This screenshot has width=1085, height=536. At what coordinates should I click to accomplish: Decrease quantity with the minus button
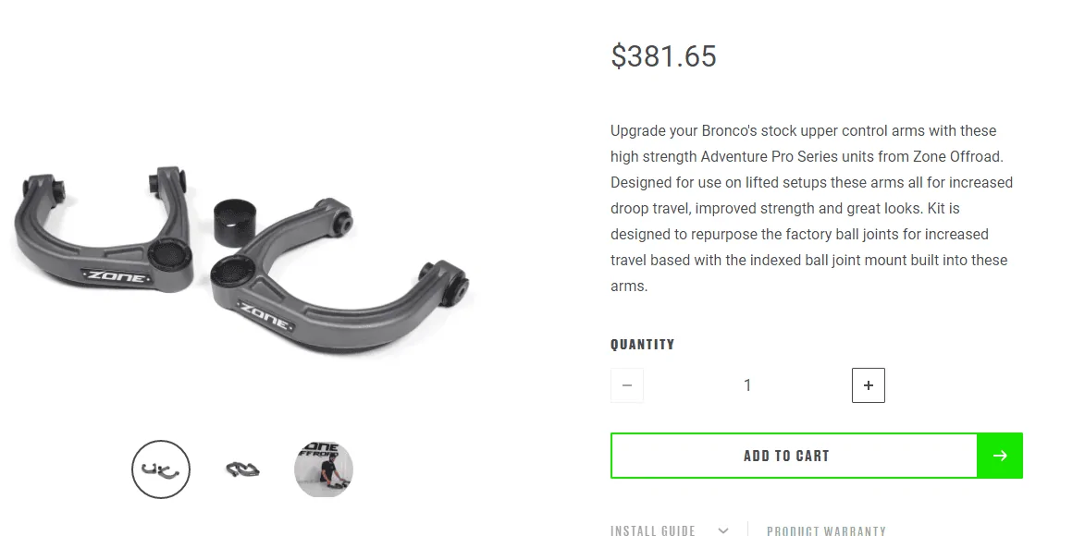pos(627,385)
